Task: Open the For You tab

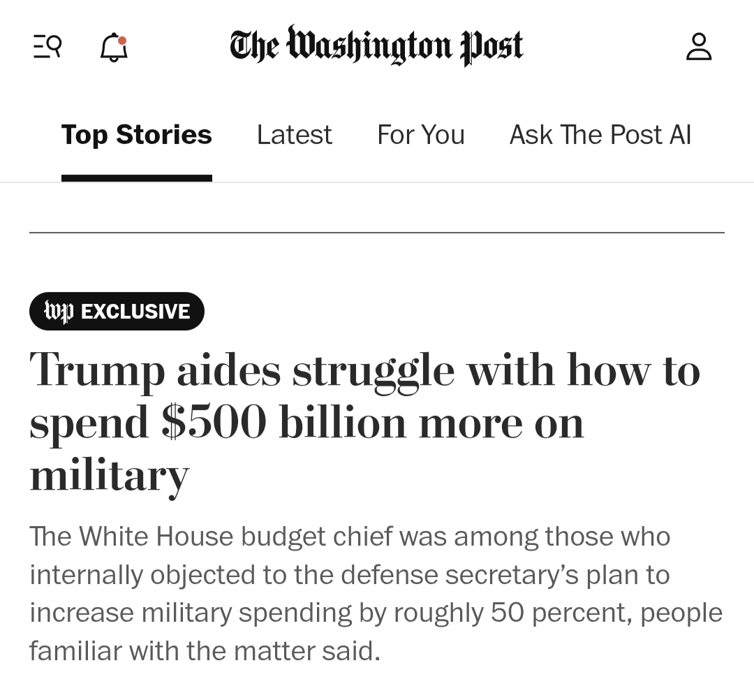Action: point(420,135)
